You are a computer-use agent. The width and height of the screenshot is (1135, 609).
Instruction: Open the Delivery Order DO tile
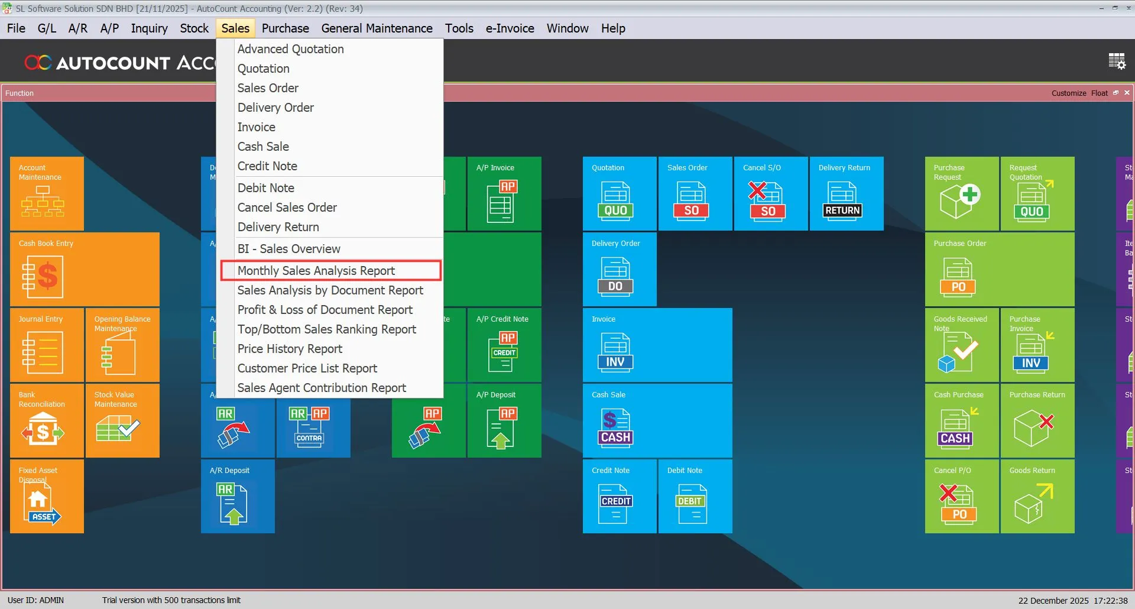618,269
